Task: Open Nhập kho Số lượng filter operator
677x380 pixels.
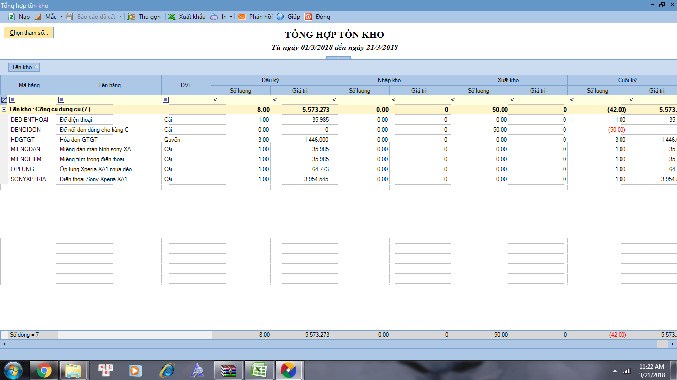Action: pos(334,100)
